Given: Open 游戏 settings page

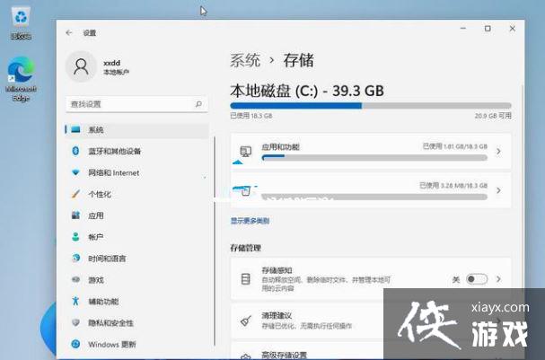Looking at the screenshot, I should [x=137, y=280].
